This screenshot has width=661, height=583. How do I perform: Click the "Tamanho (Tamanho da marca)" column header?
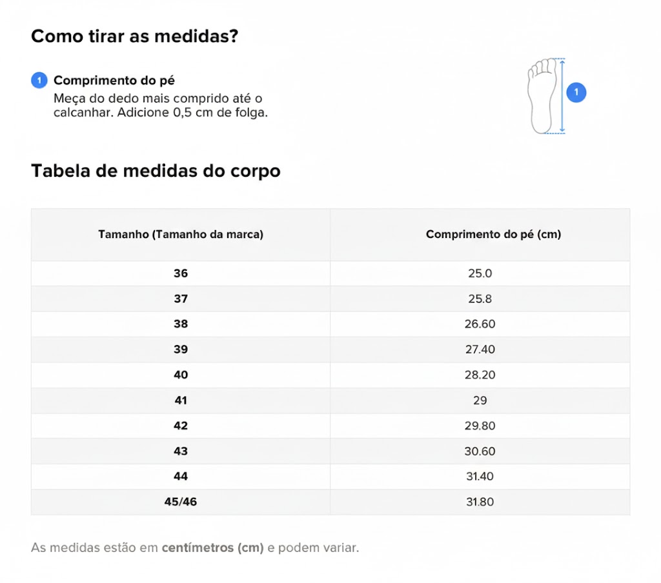point(181,235)
